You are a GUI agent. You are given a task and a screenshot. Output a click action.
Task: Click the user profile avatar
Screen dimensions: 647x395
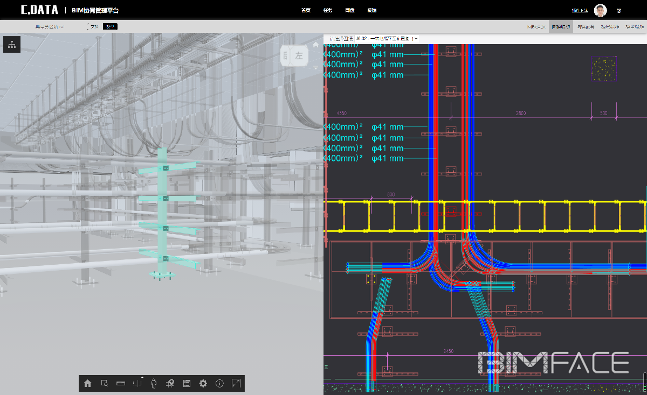click(x=600, y=11)
